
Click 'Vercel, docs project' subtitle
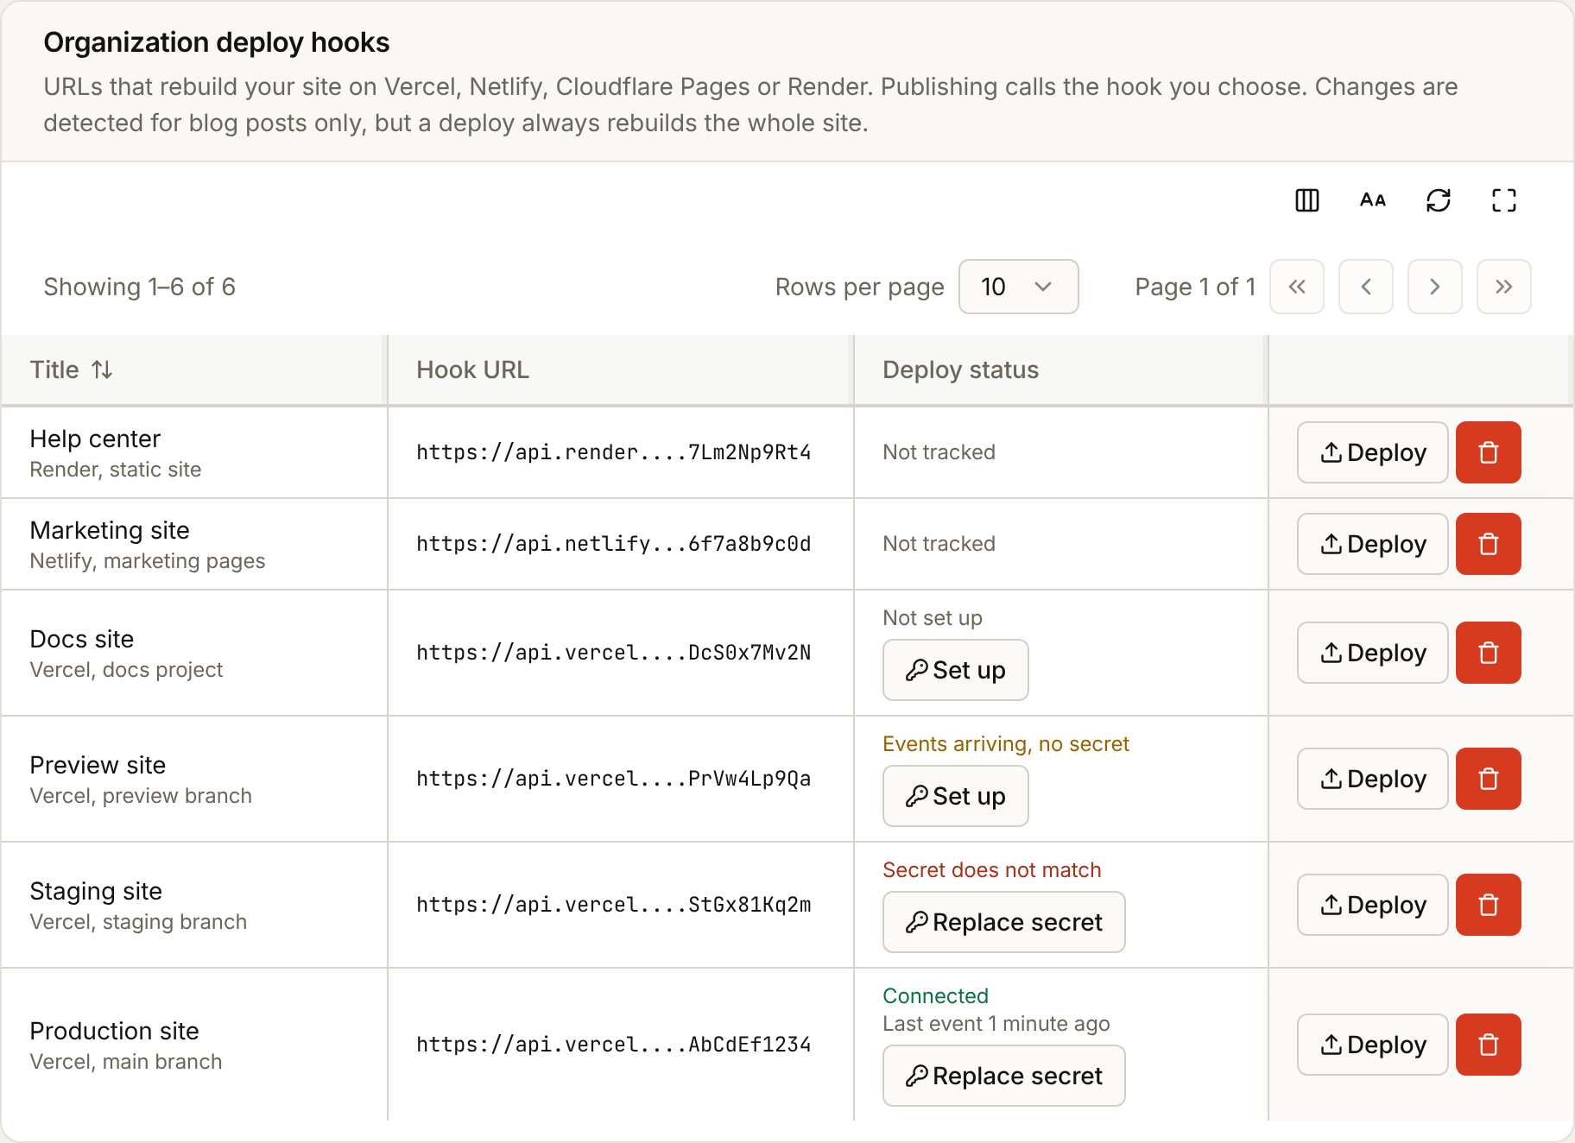coord(126,670)
